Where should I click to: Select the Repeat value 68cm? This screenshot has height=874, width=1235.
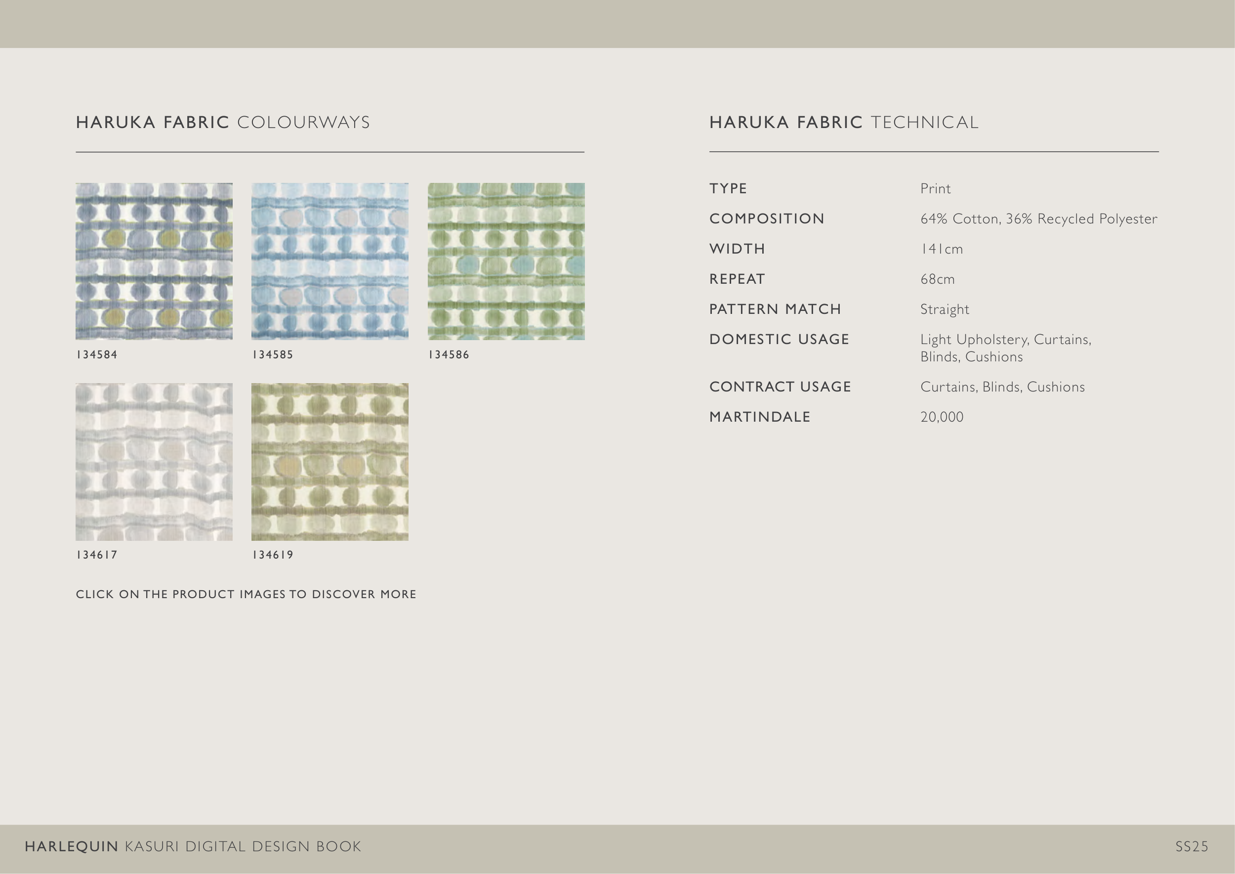tap(938, 279)
